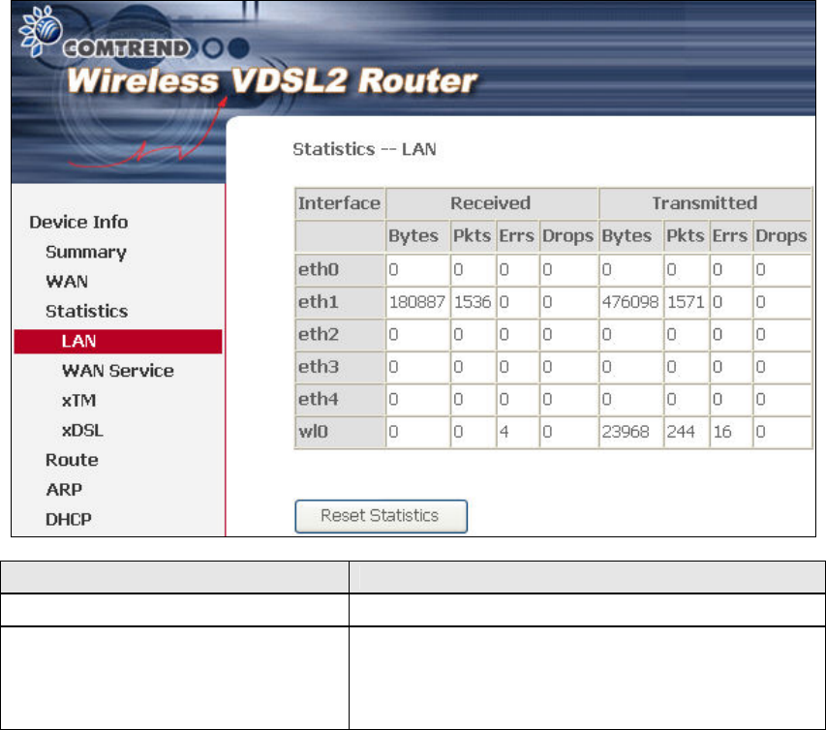Screen dimensions: 826x730
Task: Open WAN Service statistics
Action: pos(117,371)
